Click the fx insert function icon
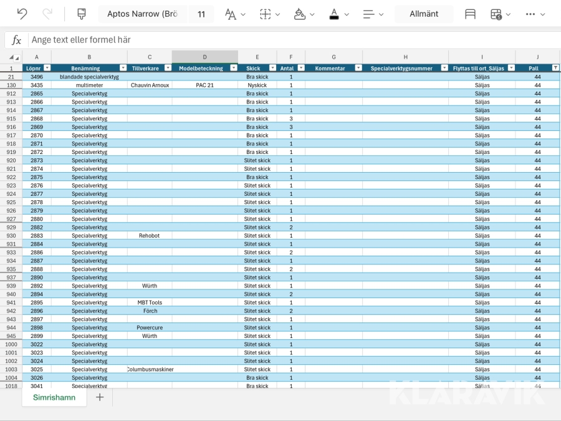Screen dimensions: 561x421 click(x=17, y=40)
